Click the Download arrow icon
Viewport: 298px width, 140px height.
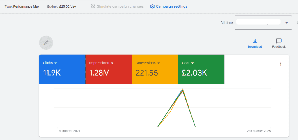(255, 41)
